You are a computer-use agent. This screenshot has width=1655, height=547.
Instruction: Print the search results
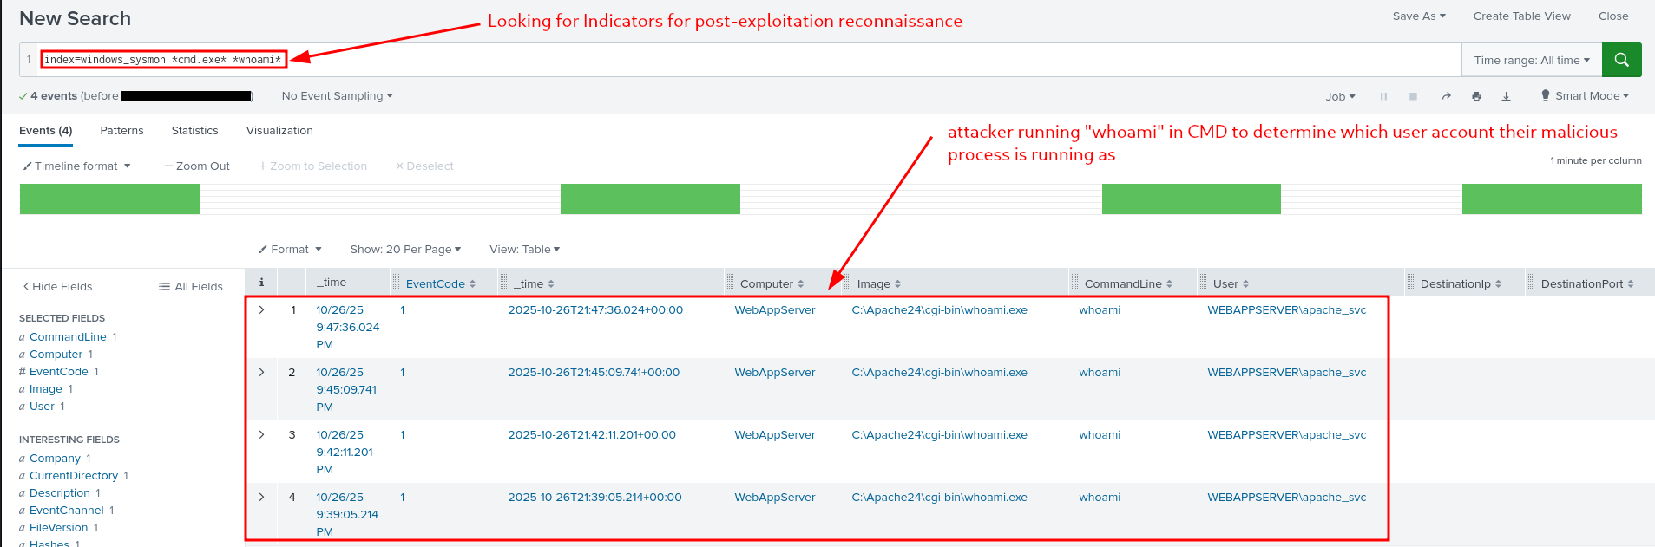point(1476,96)
